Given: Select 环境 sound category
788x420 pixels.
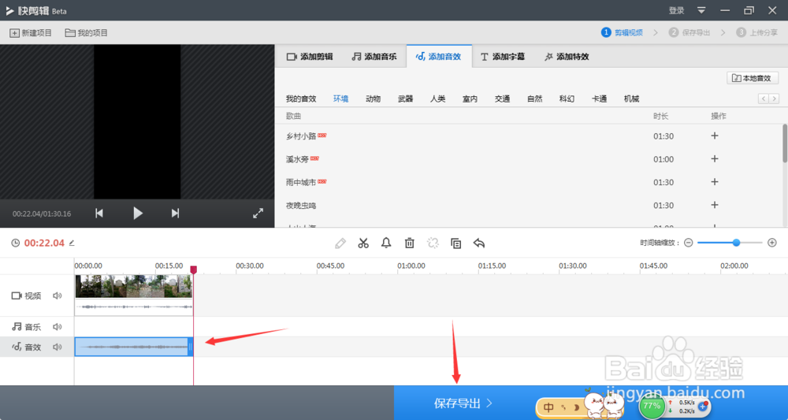Looking at the screenshot, I should [340, 99].
